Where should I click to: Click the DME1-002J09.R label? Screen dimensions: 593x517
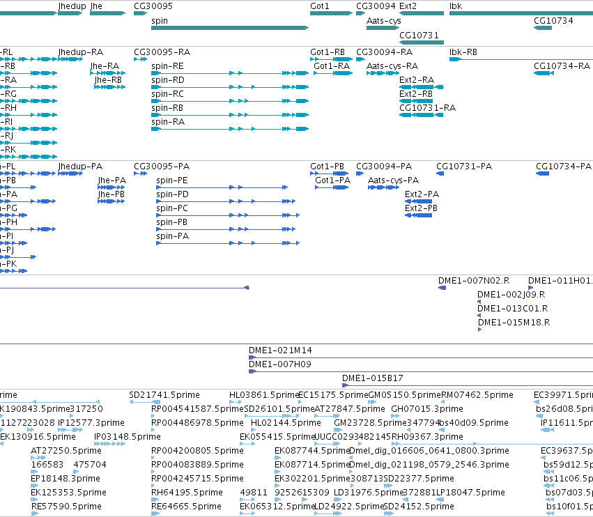[x=511, y=295]
